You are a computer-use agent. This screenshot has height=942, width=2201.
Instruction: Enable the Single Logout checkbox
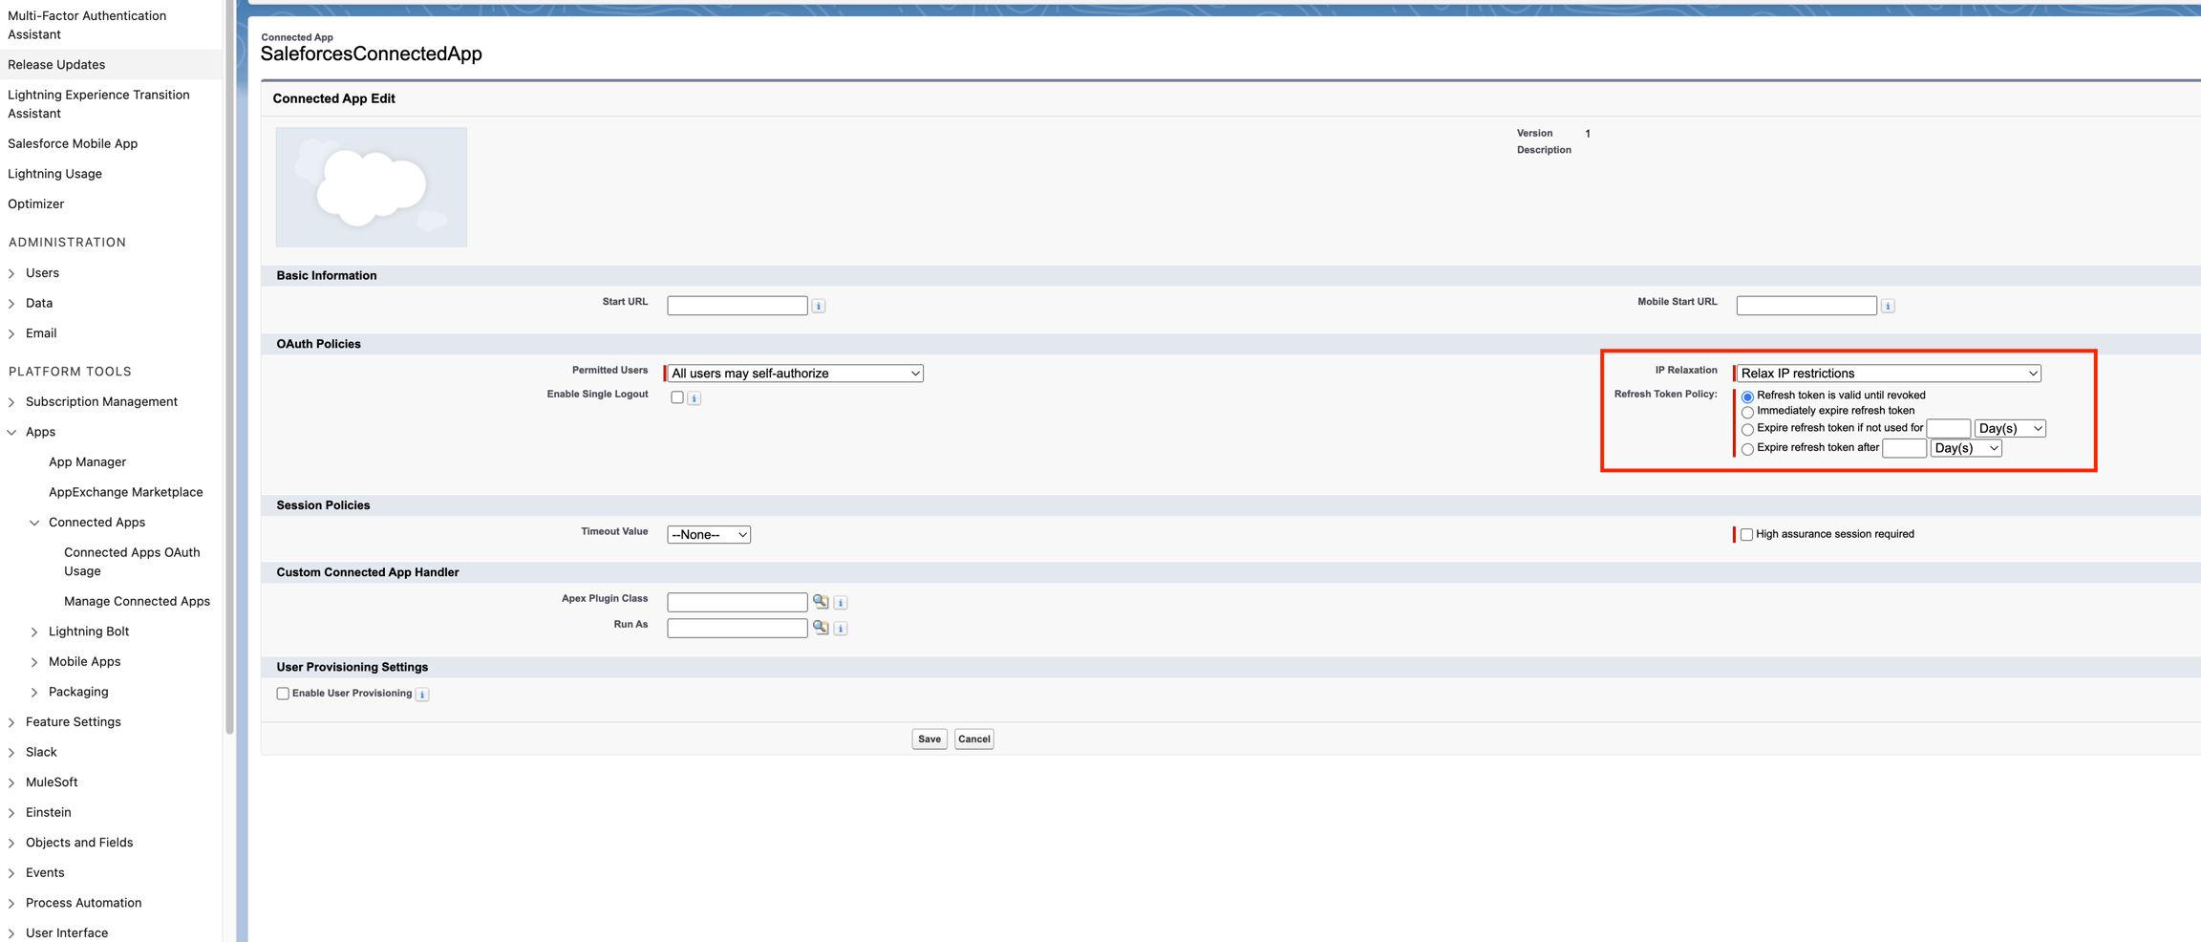(677, 397)
